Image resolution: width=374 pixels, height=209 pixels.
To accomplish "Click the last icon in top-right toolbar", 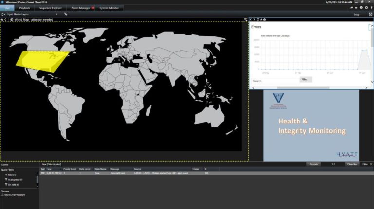I will 371,8.
